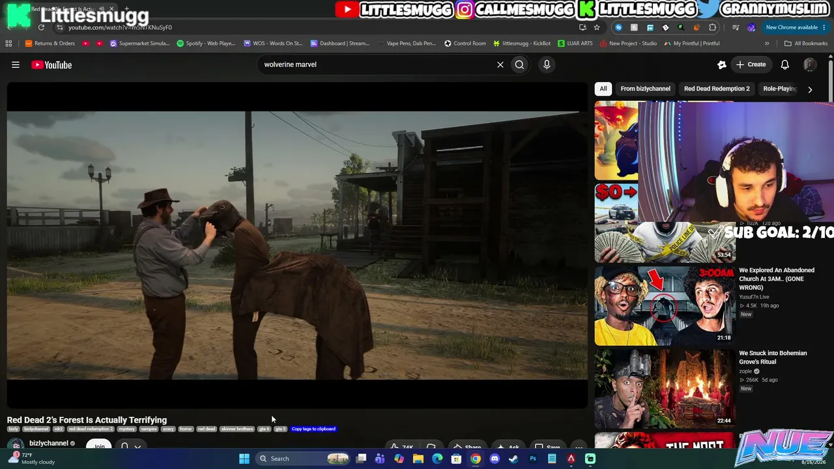Click the browser address bar URL
The height and width of the screenshot is (469, 834).
coord(120,27)
